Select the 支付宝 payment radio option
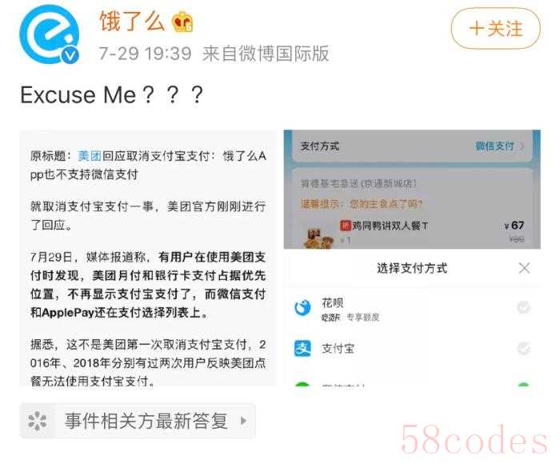 click(x=523, y=348)
